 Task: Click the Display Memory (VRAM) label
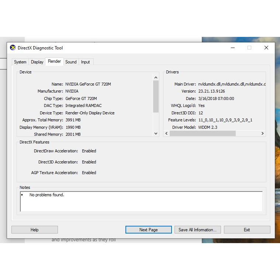[41, 127]
